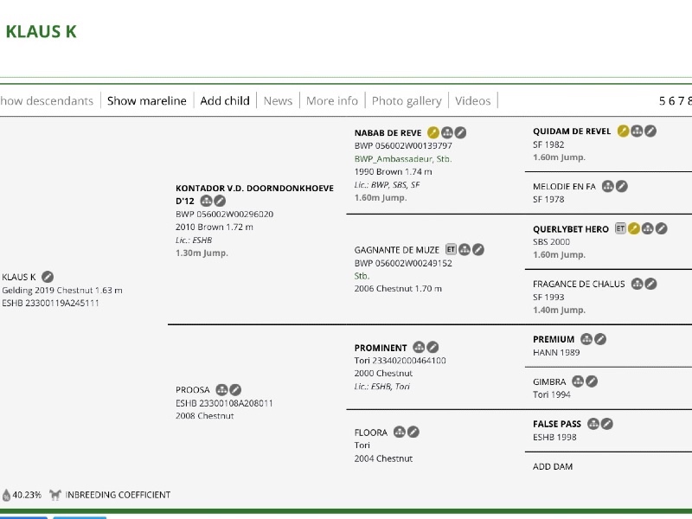Switch to the News tab
692x519 pixels.
[x=278, y=100]
